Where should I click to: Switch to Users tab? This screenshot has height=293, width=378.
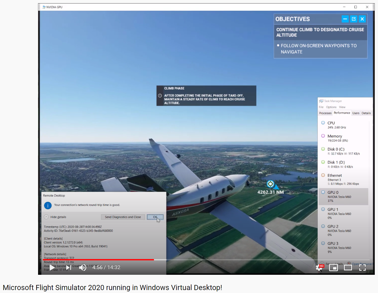(356, 113)
